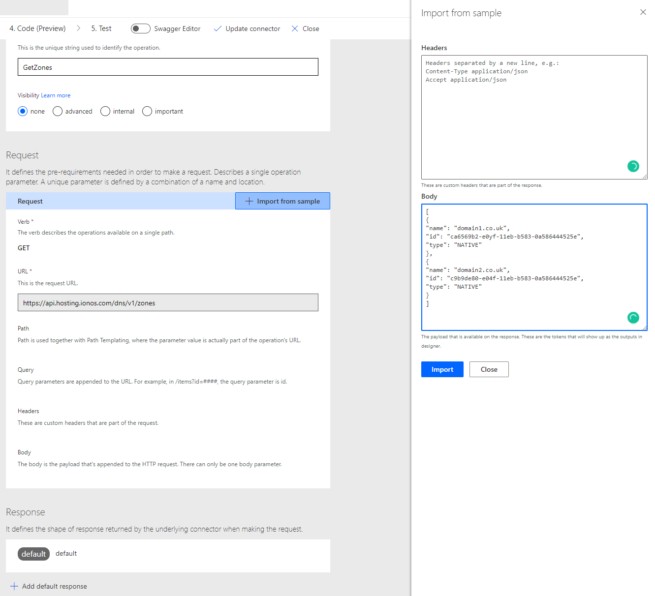
Task: Select the default response chip
Action: point(33,553)
